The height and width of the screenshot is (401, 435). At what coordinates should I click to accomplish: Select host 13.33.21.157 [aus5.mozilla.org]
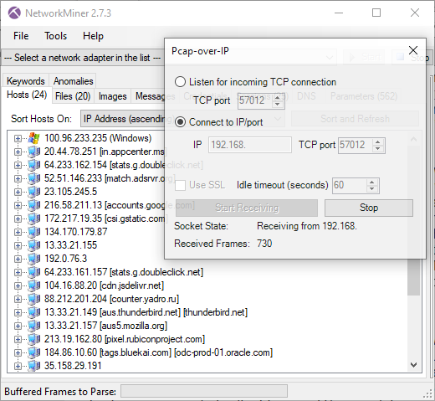click(105, 326)
